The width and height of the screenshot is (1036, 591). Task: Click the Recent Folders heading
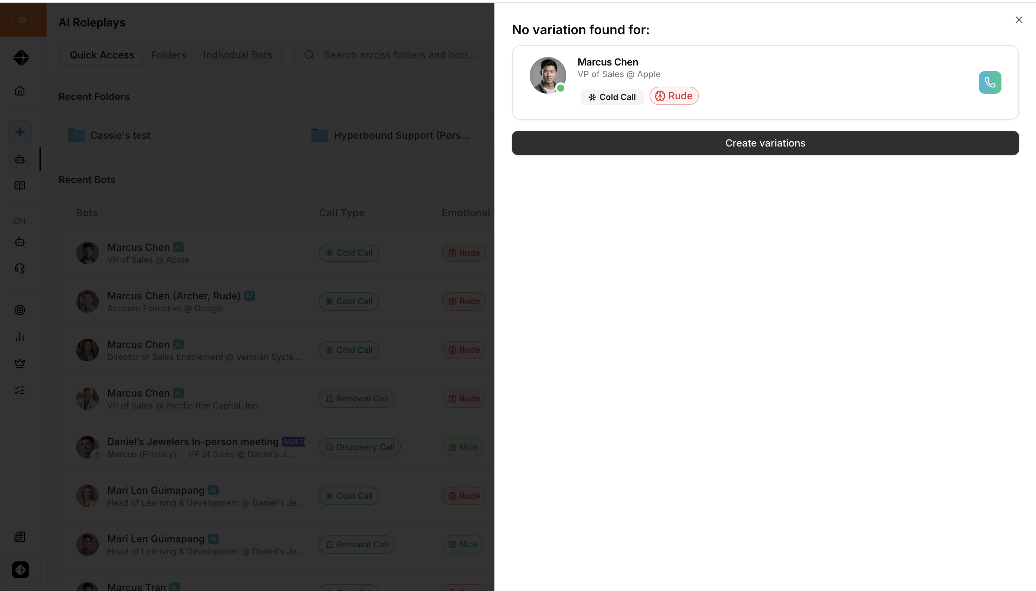(94, 97)
